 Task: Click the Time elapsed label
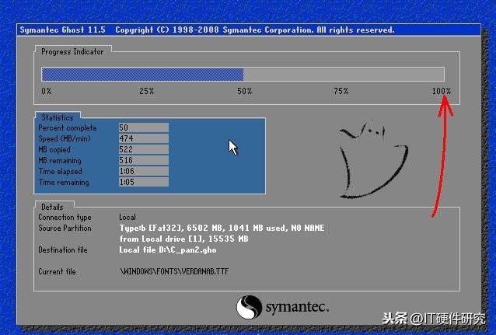coord(60,171)
